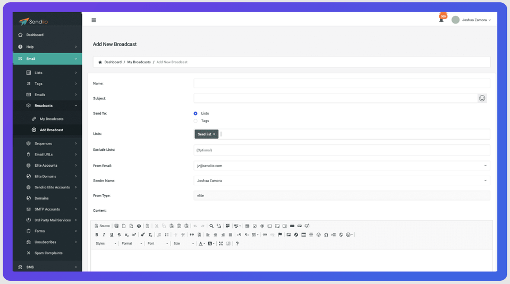Image resolution: width=510 pixels, height=284 pixels.
Task: Open the Sender Name dropdown
Action: coord(342,180)
